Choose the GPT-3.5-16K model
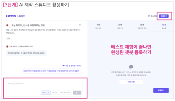 65,92
